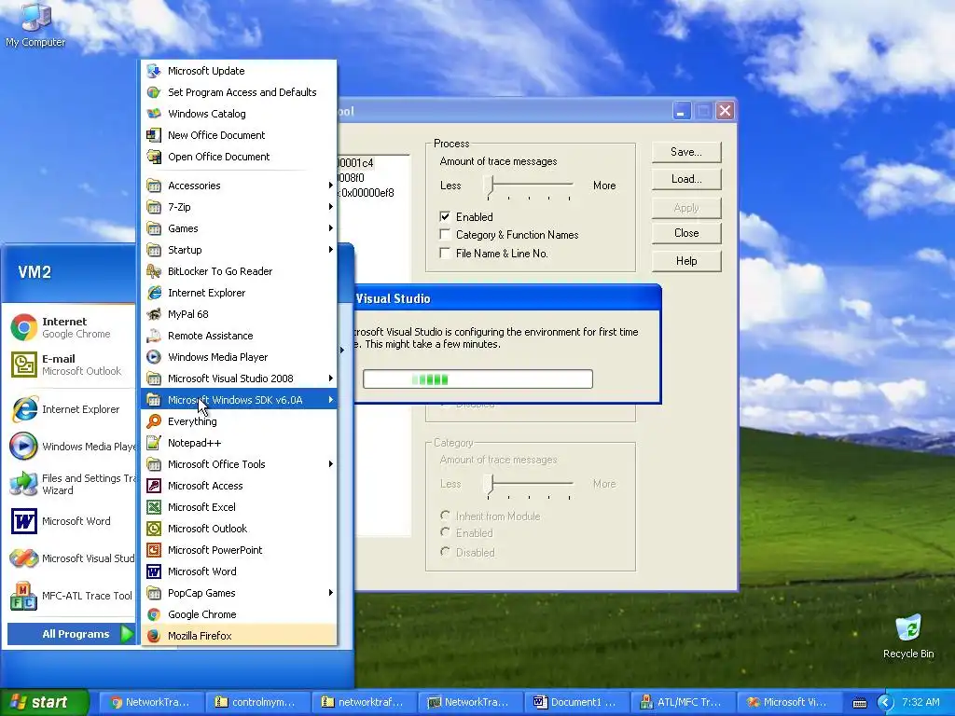Open Help in Trace Tool
Image resolution: width=955 pixels, height=716 pixels.
pos(686,261)
